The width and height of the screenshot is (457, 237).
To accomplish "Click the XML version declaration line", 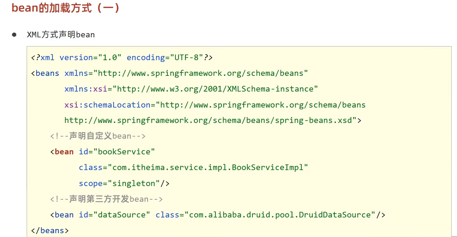I will [x=122, y=57].
